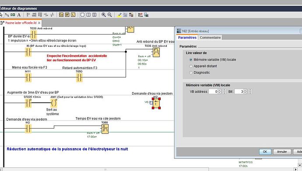The height and width of the screenshot is (171, 302).
Task: Increase the VB address with up arrow
Action: point(219,91)
